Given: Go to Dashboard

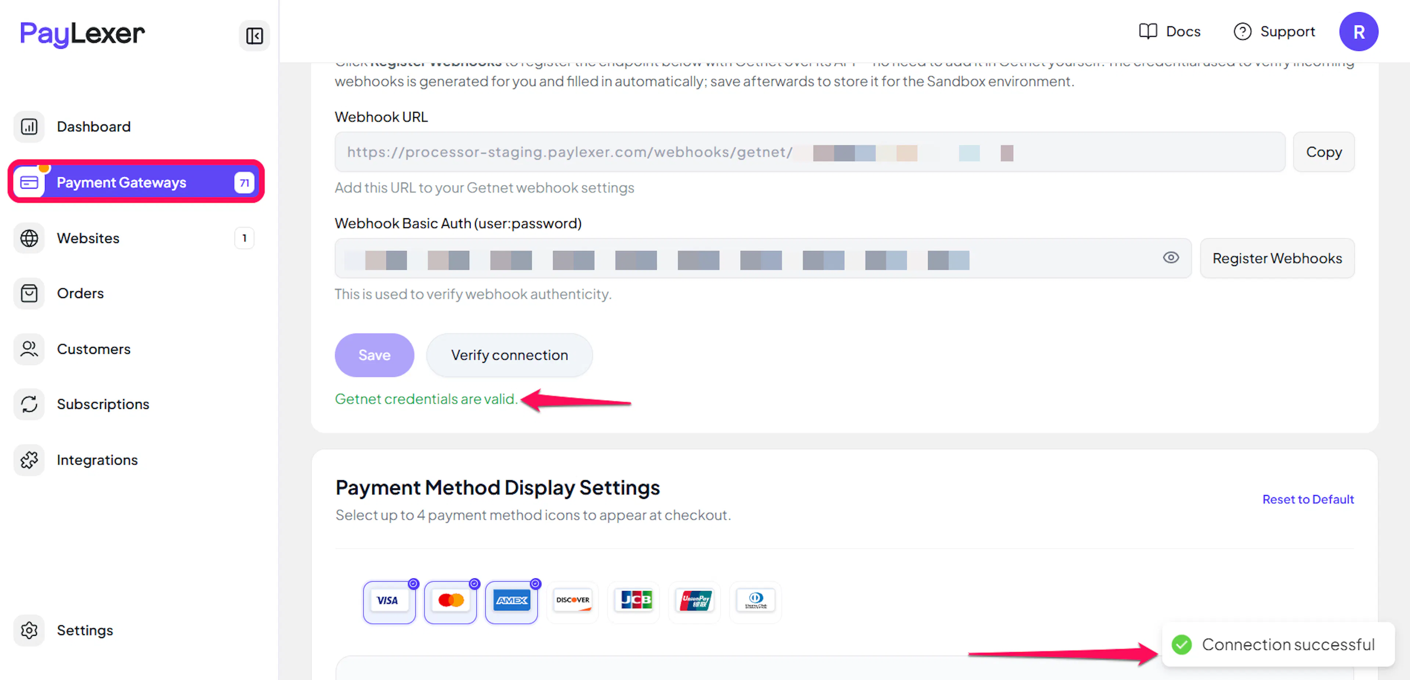Looking at the screenshot, I should pyautogui.click(x=94, y=126).
